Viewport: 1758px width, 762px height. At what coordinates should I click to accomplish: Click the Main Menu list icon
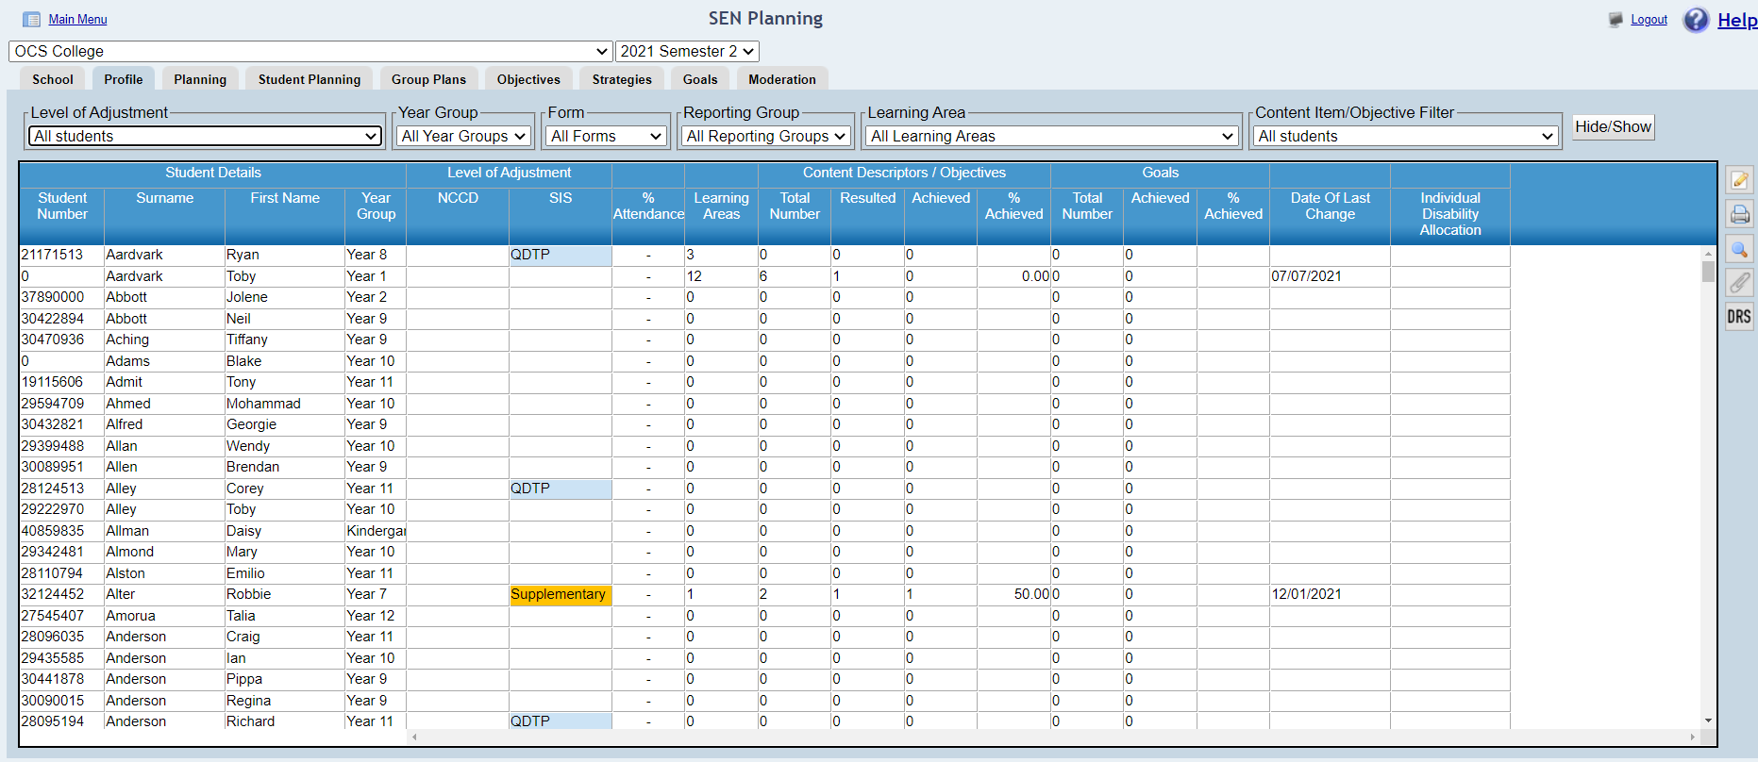[x=31, y=20]
